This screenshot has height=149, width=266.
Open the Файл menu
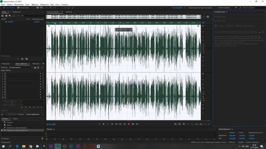coord(3,5)
